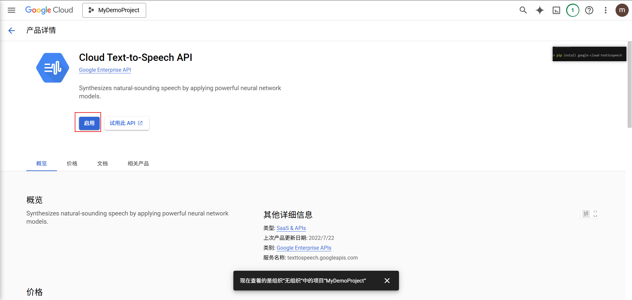This screenshot has width=632, height=300.
Task: Open the Gemini assistant
Action: pyautogui.click(x=540, y=10)
